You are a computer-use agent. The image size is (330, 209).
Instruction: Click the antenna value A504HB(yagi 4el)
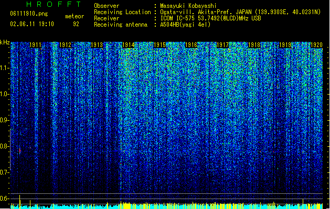[x=185, y=25]
